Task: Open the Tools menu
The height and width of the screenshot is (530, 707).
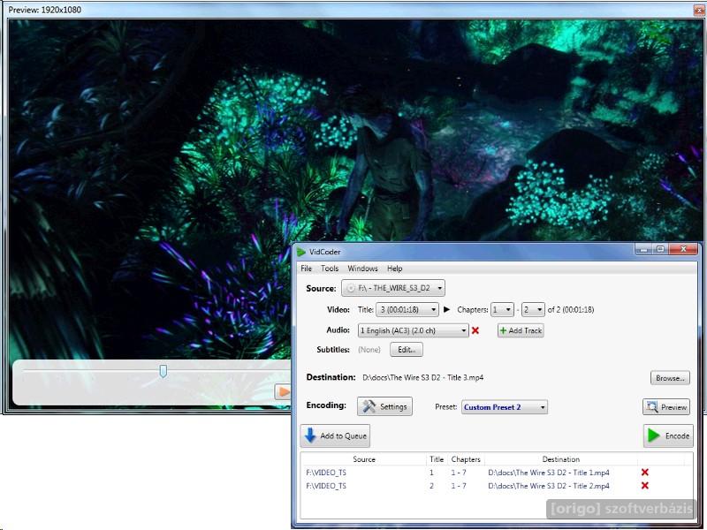Action: pos(330,269)
